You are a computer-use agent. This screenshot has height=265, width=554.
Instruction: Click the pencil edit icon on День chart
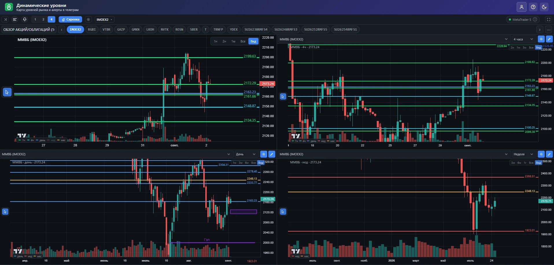point(272,154)
